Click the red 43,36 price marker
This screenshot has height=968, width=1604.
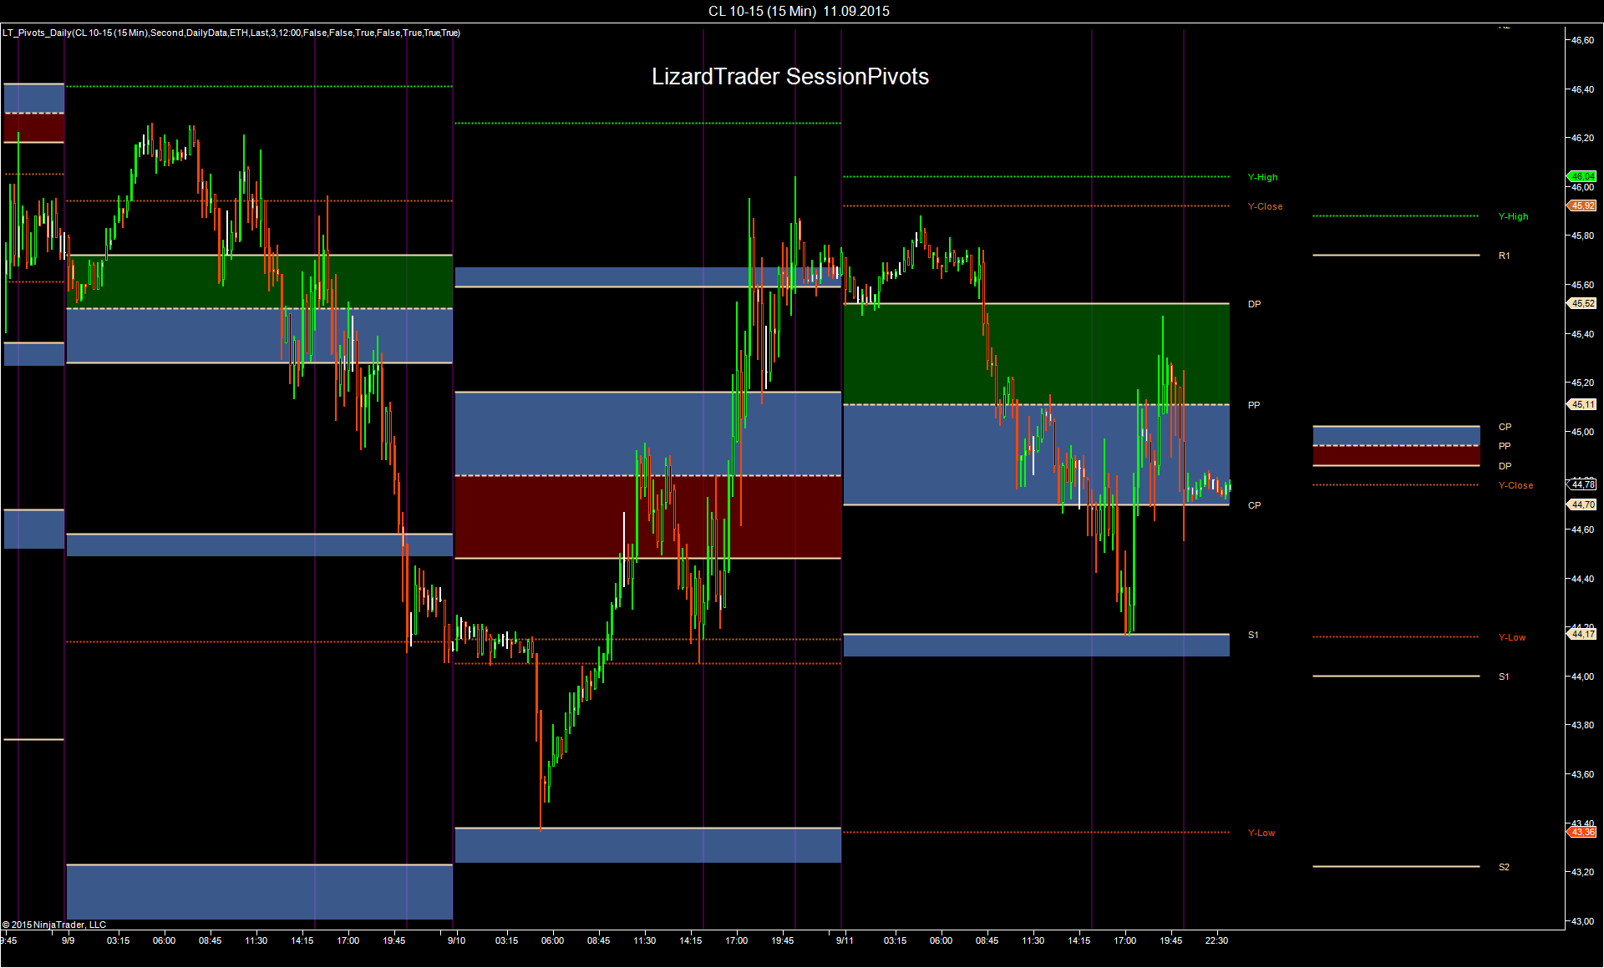[x=1582, y=832]
